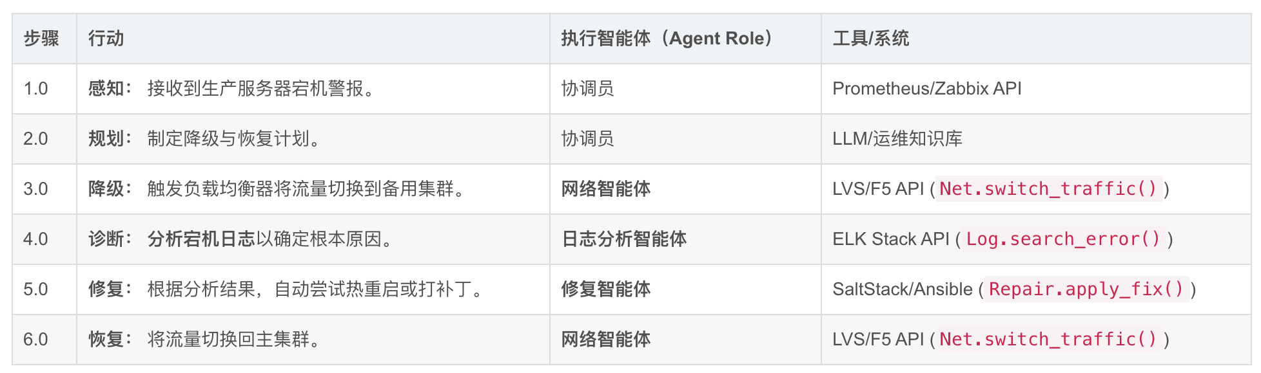Click the 工具/系统 column header
The image size is (1261, 373).
tap(870, 39)
